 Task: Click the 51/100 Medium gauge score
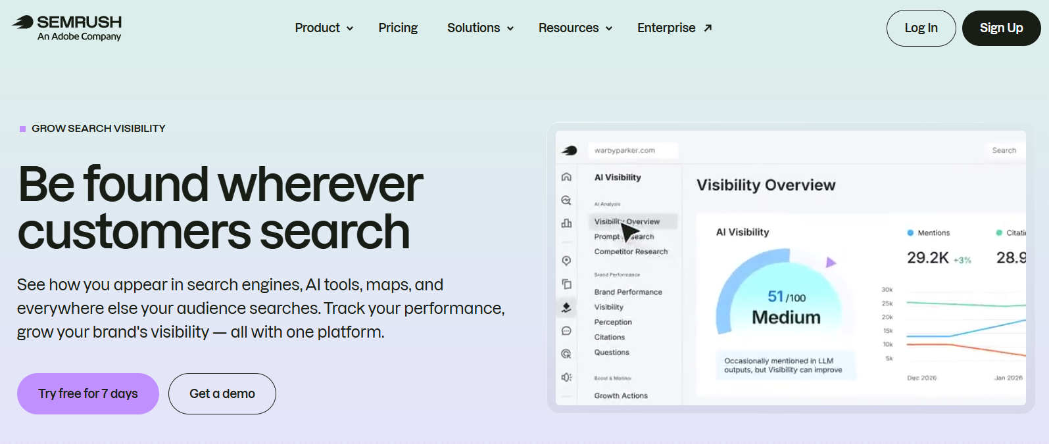click(786, 307)
